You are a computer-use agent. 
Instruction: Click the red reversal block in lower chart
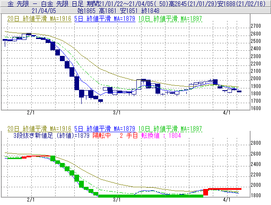click(x=206, y=192)
